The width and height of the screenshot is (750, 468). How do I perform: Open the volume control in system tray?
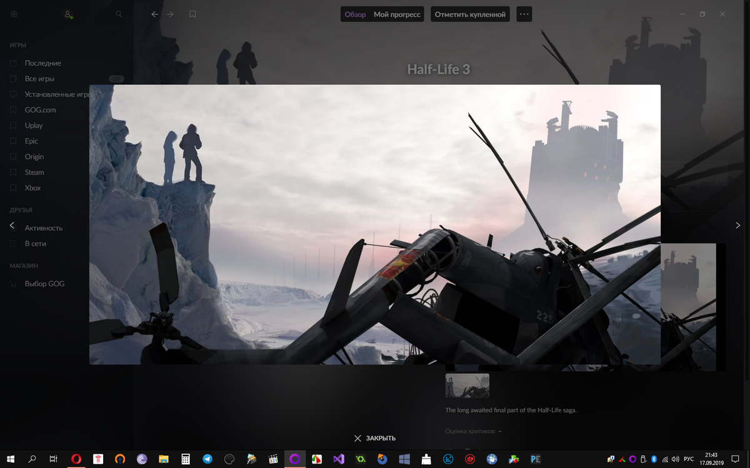click(676, 459)
